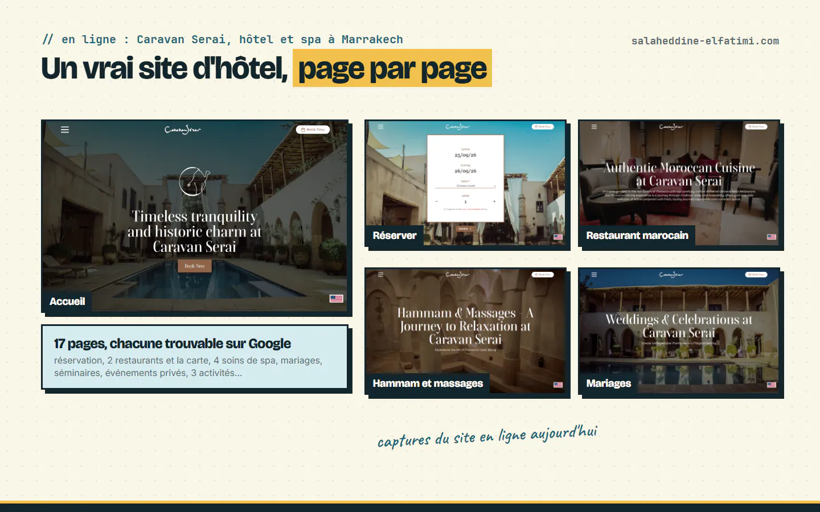Image resolution: width=820 pixels, height=512 pixels.
Task: Open the Choose a suite dropdown
Action: tap(466, 185)
